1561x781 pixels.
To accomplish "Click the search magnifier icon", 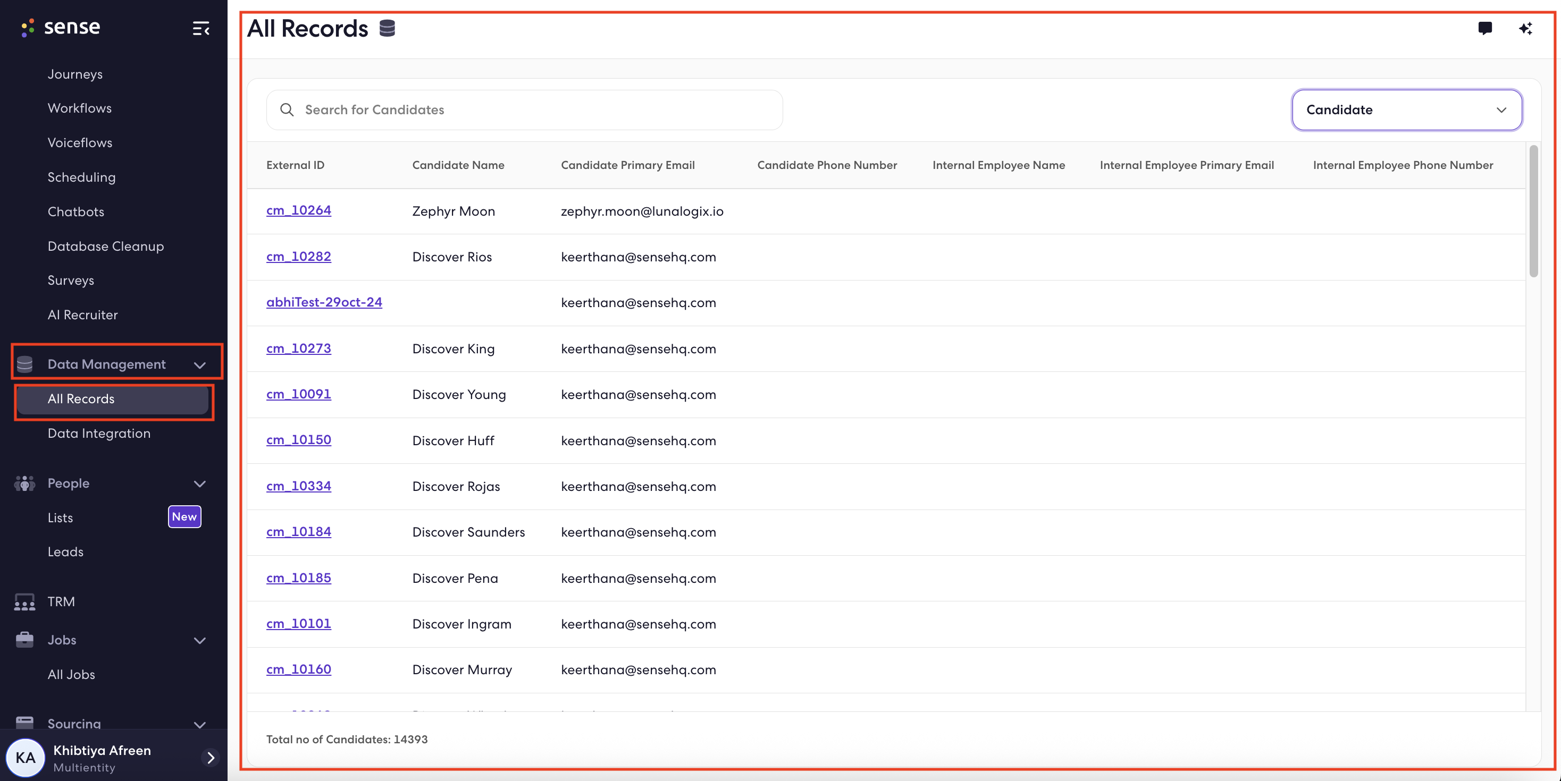I will 287,109.
